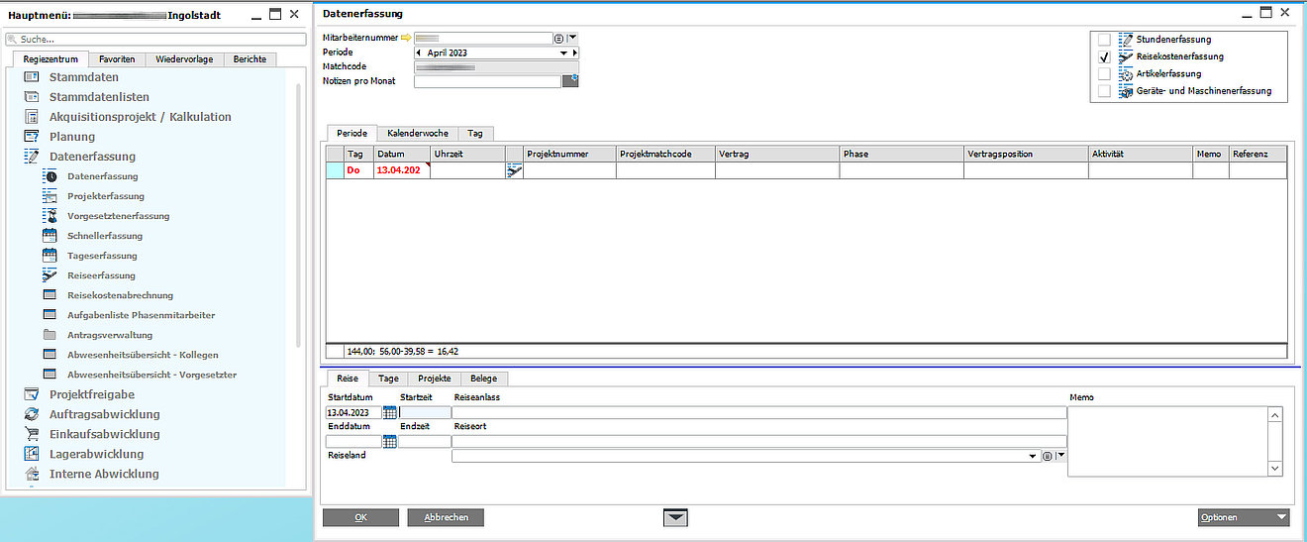Click the Abbrechen button
1307x542 pixels.
point(445,517)
